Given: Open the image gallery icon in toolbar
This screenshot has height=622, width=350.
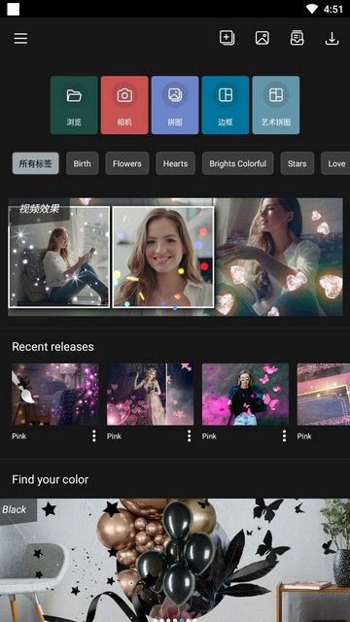Looking at the screenshot, I should (x=262, y=38).
